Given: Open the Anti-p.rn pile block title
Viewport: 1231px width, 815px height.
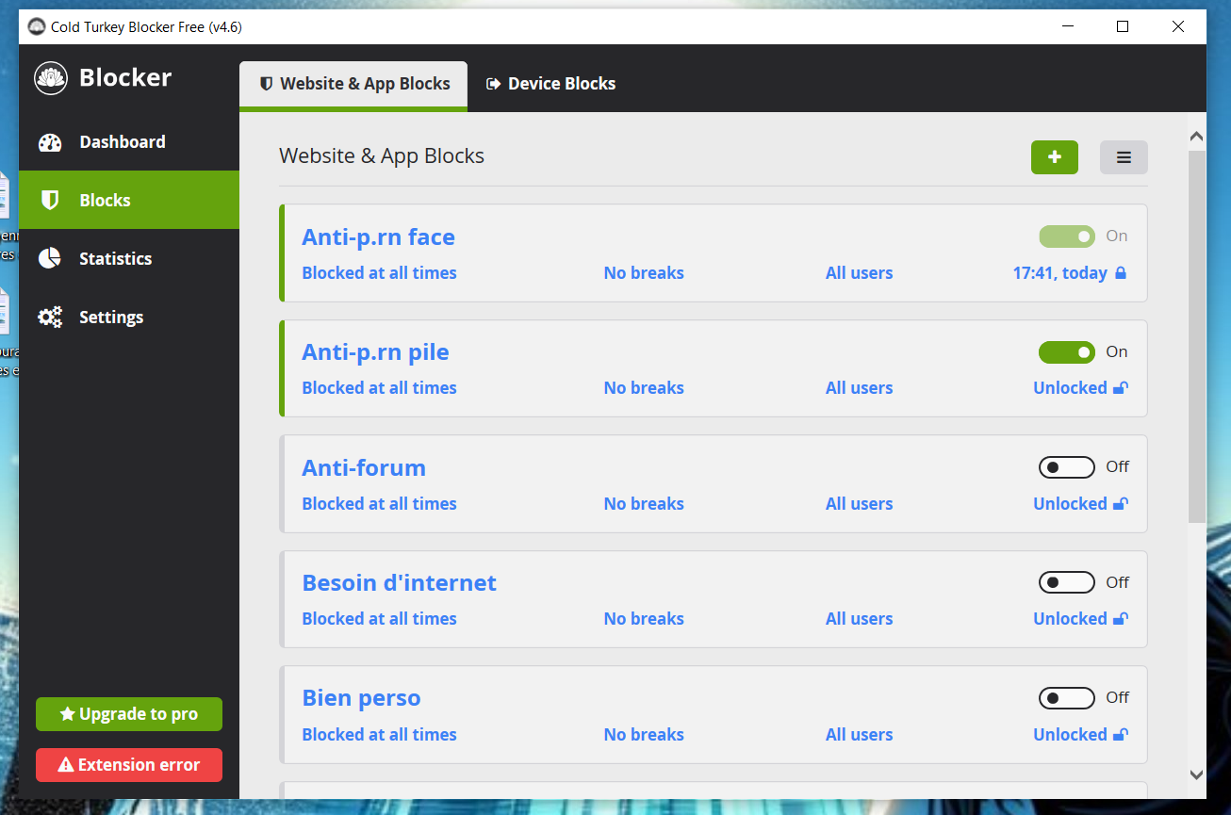Looking at the screenshot, I should pos(375,352).
